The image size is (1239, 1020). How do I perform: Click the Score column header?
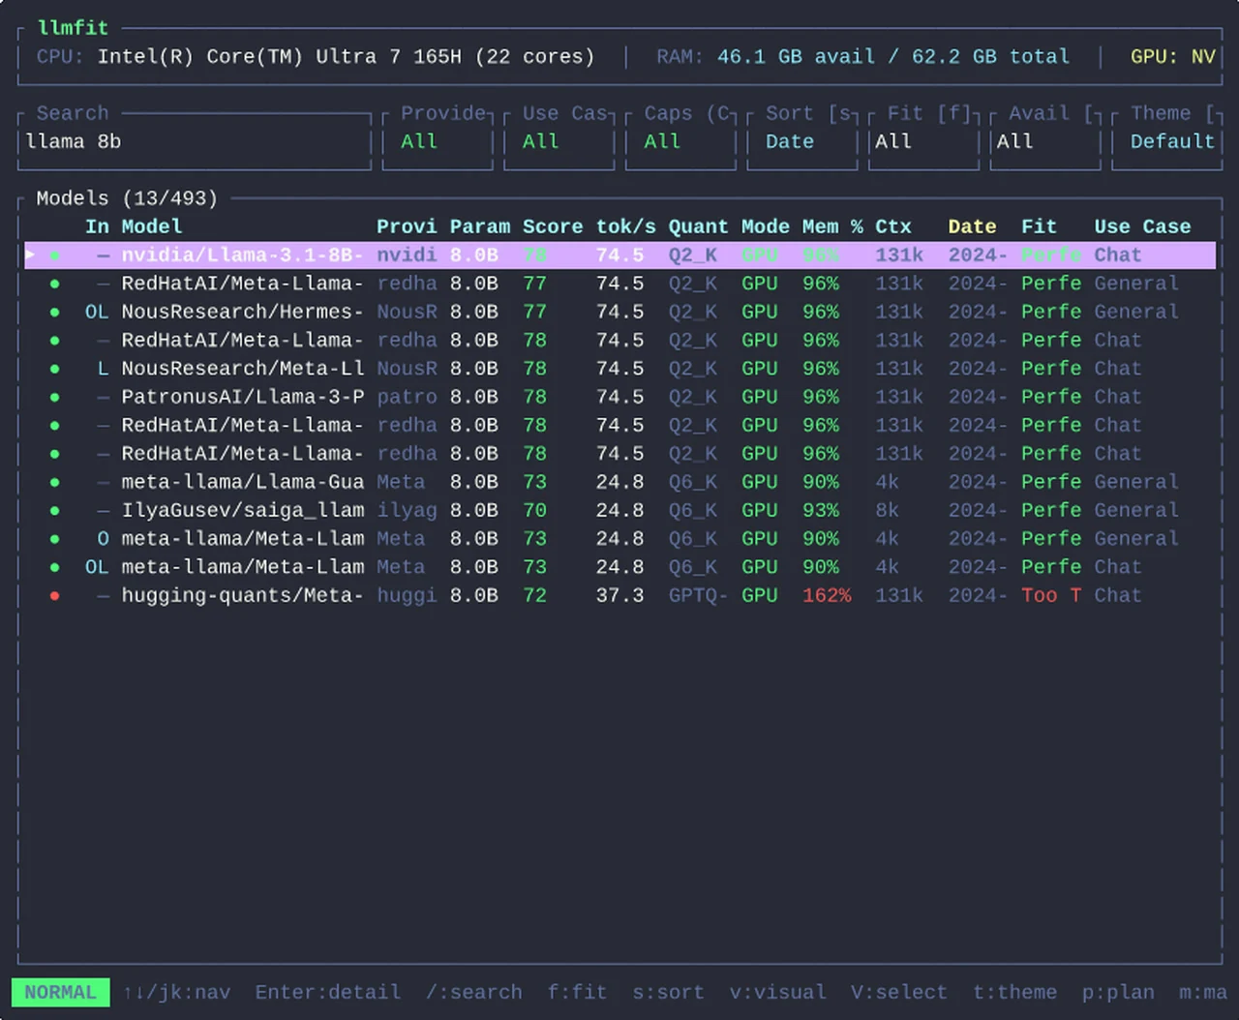point(553,226)
